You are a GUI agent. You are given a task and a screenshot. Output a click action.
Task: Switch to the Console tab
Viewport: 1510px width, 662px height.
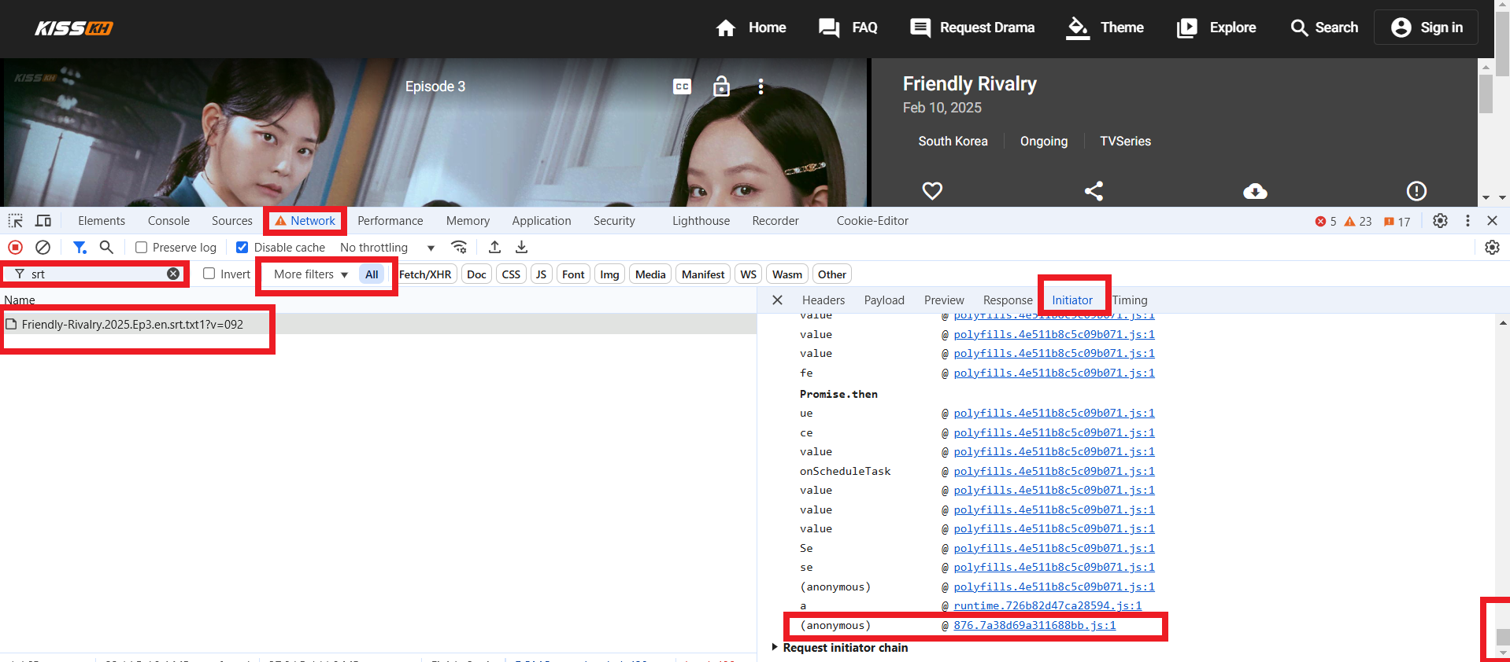(x=168, y=221)
